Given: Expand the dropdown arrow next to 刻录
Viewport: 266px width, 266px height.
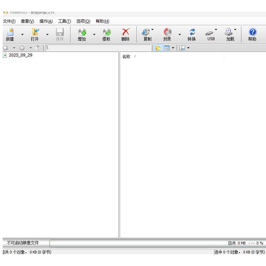Looking at the screenshot, I should coord(180,35).
